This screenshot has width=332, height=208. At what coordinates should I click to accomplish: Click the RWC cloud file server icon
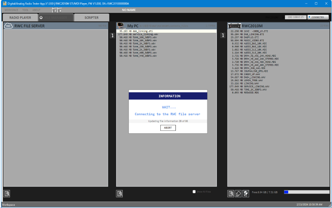click(8, 26)
